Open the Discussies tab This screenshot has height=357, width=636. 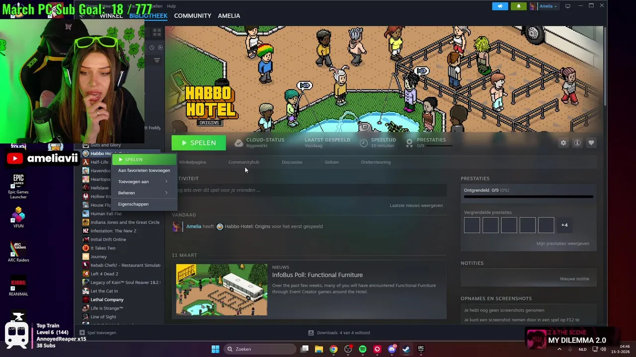(x=292, y=162)
